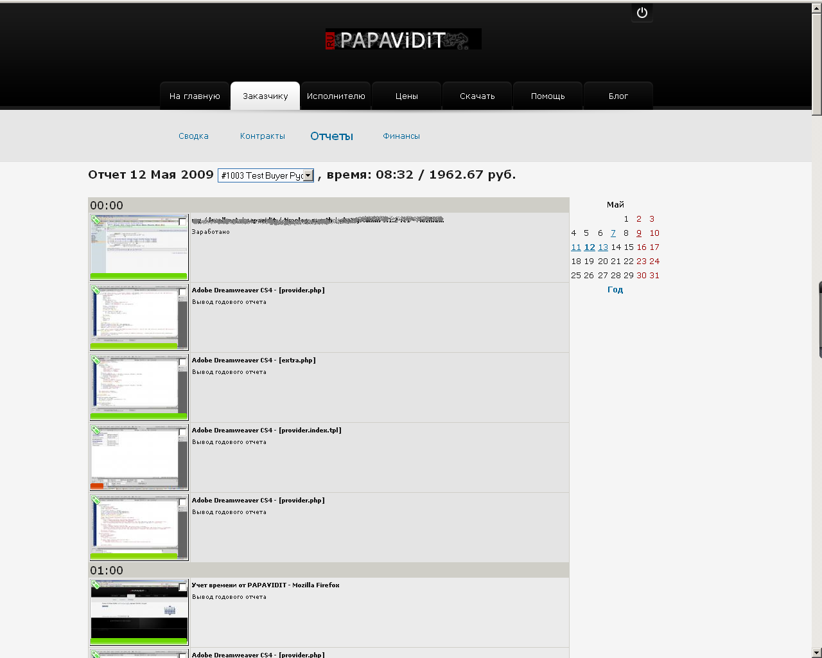Open the Финансы subsection
822x658 pixels.
pyautogui.click(x=401, y=136)
